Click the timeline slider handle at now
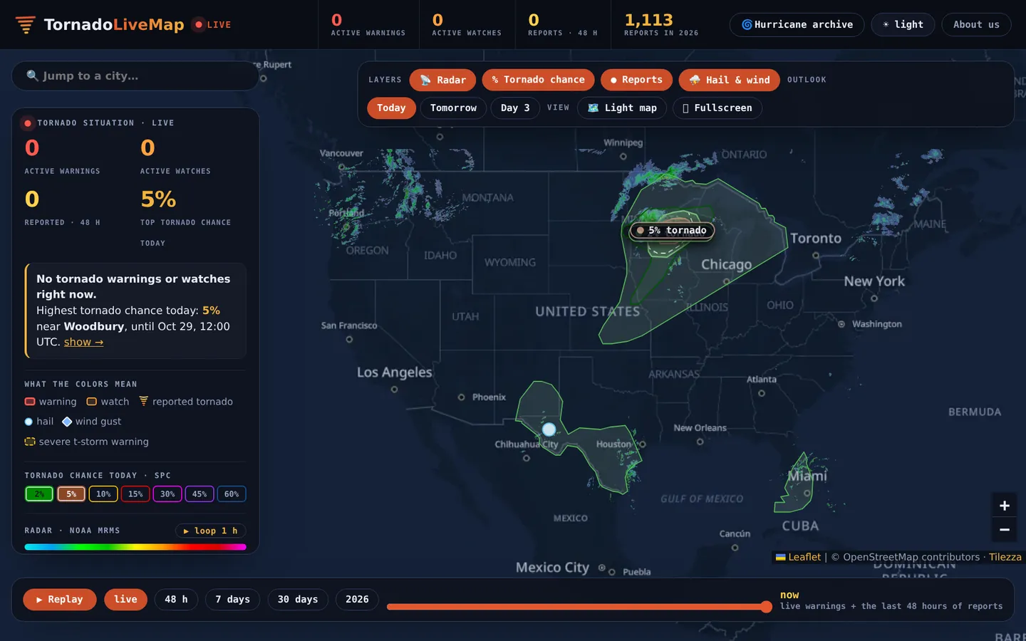This screenshot has width=1026, height=641. click(766, 607)
